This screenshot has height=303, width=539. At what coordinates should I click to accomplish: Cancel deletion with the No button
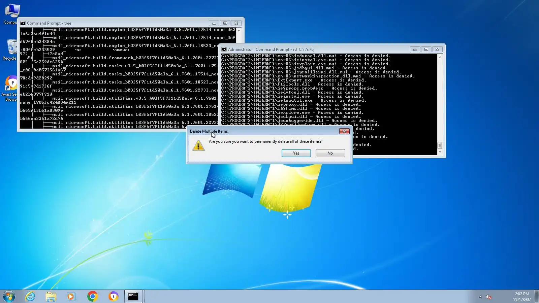330,153
